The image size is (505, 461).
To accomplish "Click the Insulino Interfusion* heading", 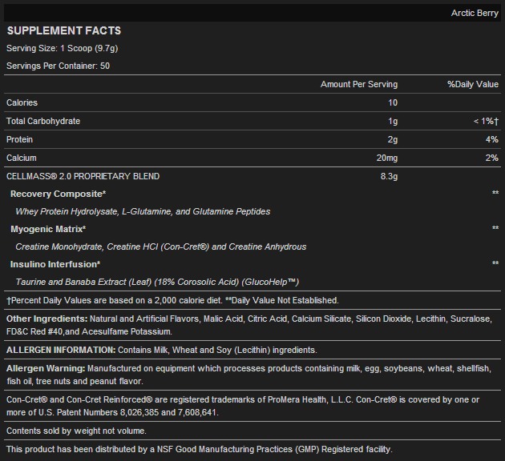I will coord(55,264).
